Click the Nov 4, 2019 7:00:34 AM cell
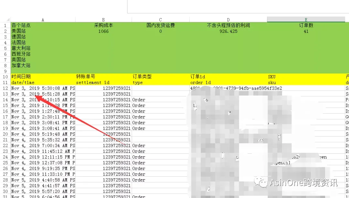This screenshot has width=349, height=198. 43,145
